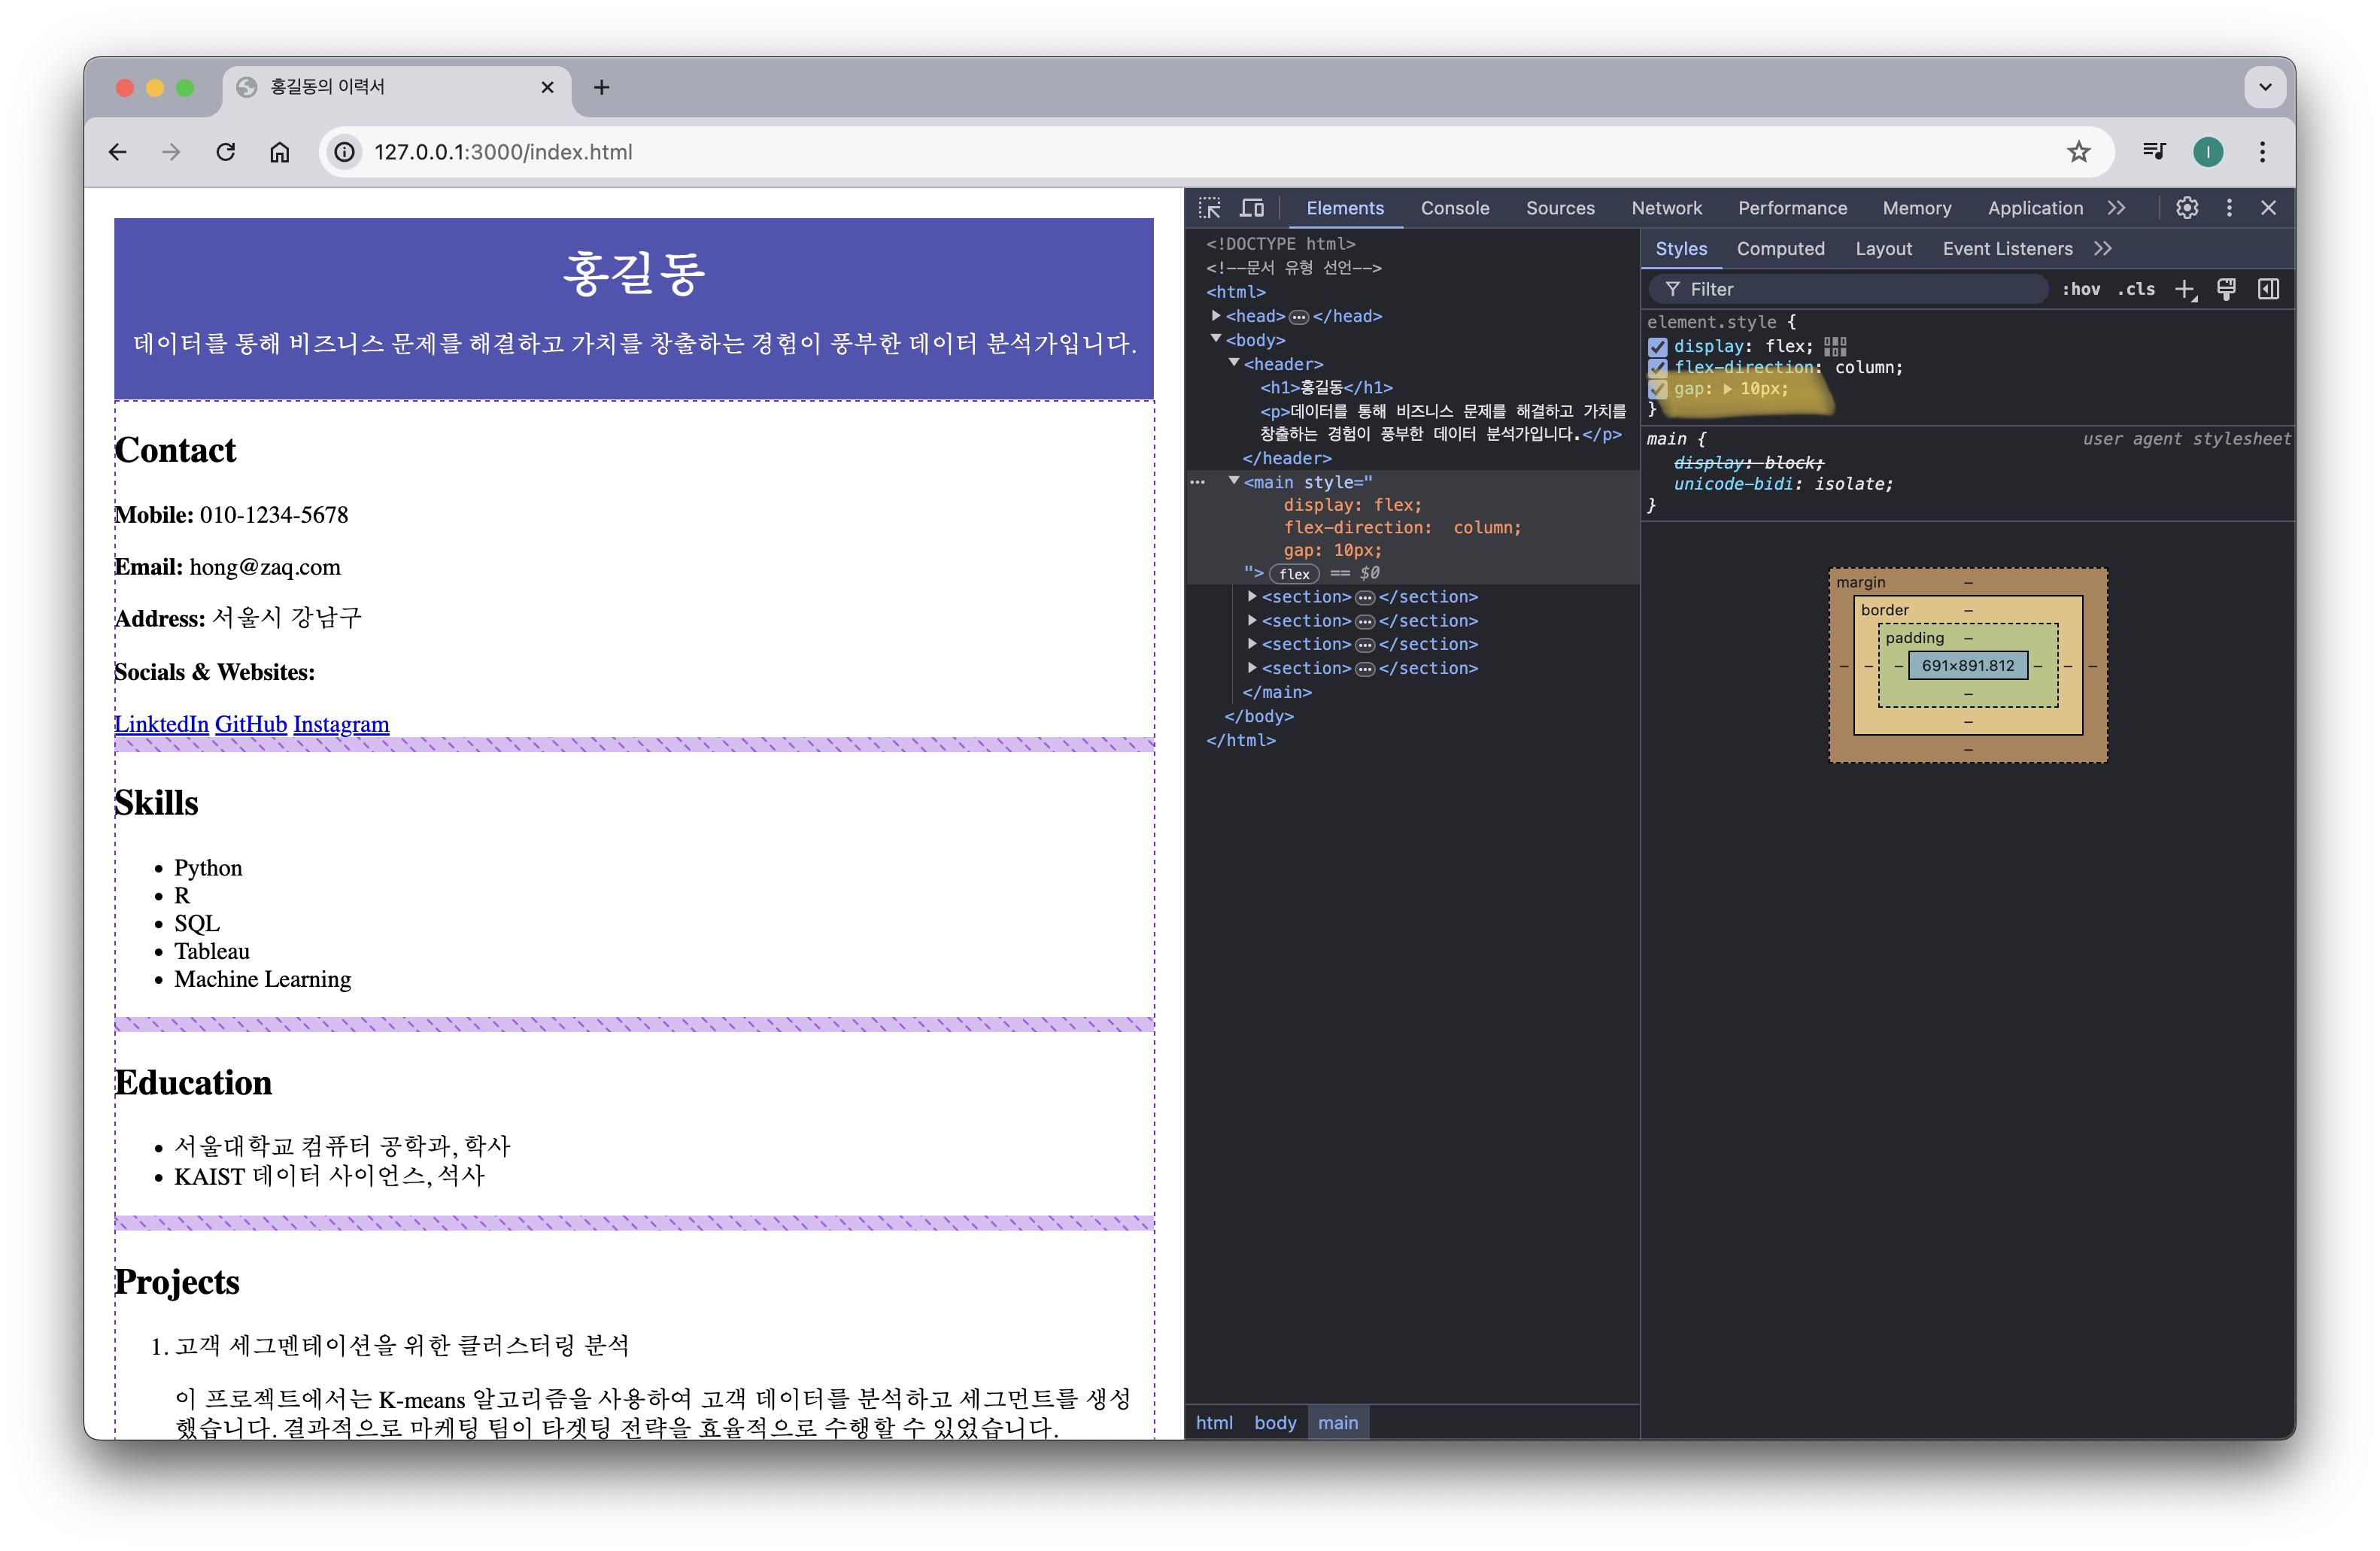Open DevTools settings gear
This screenshot has width=2380, height=1551.
2187,208
